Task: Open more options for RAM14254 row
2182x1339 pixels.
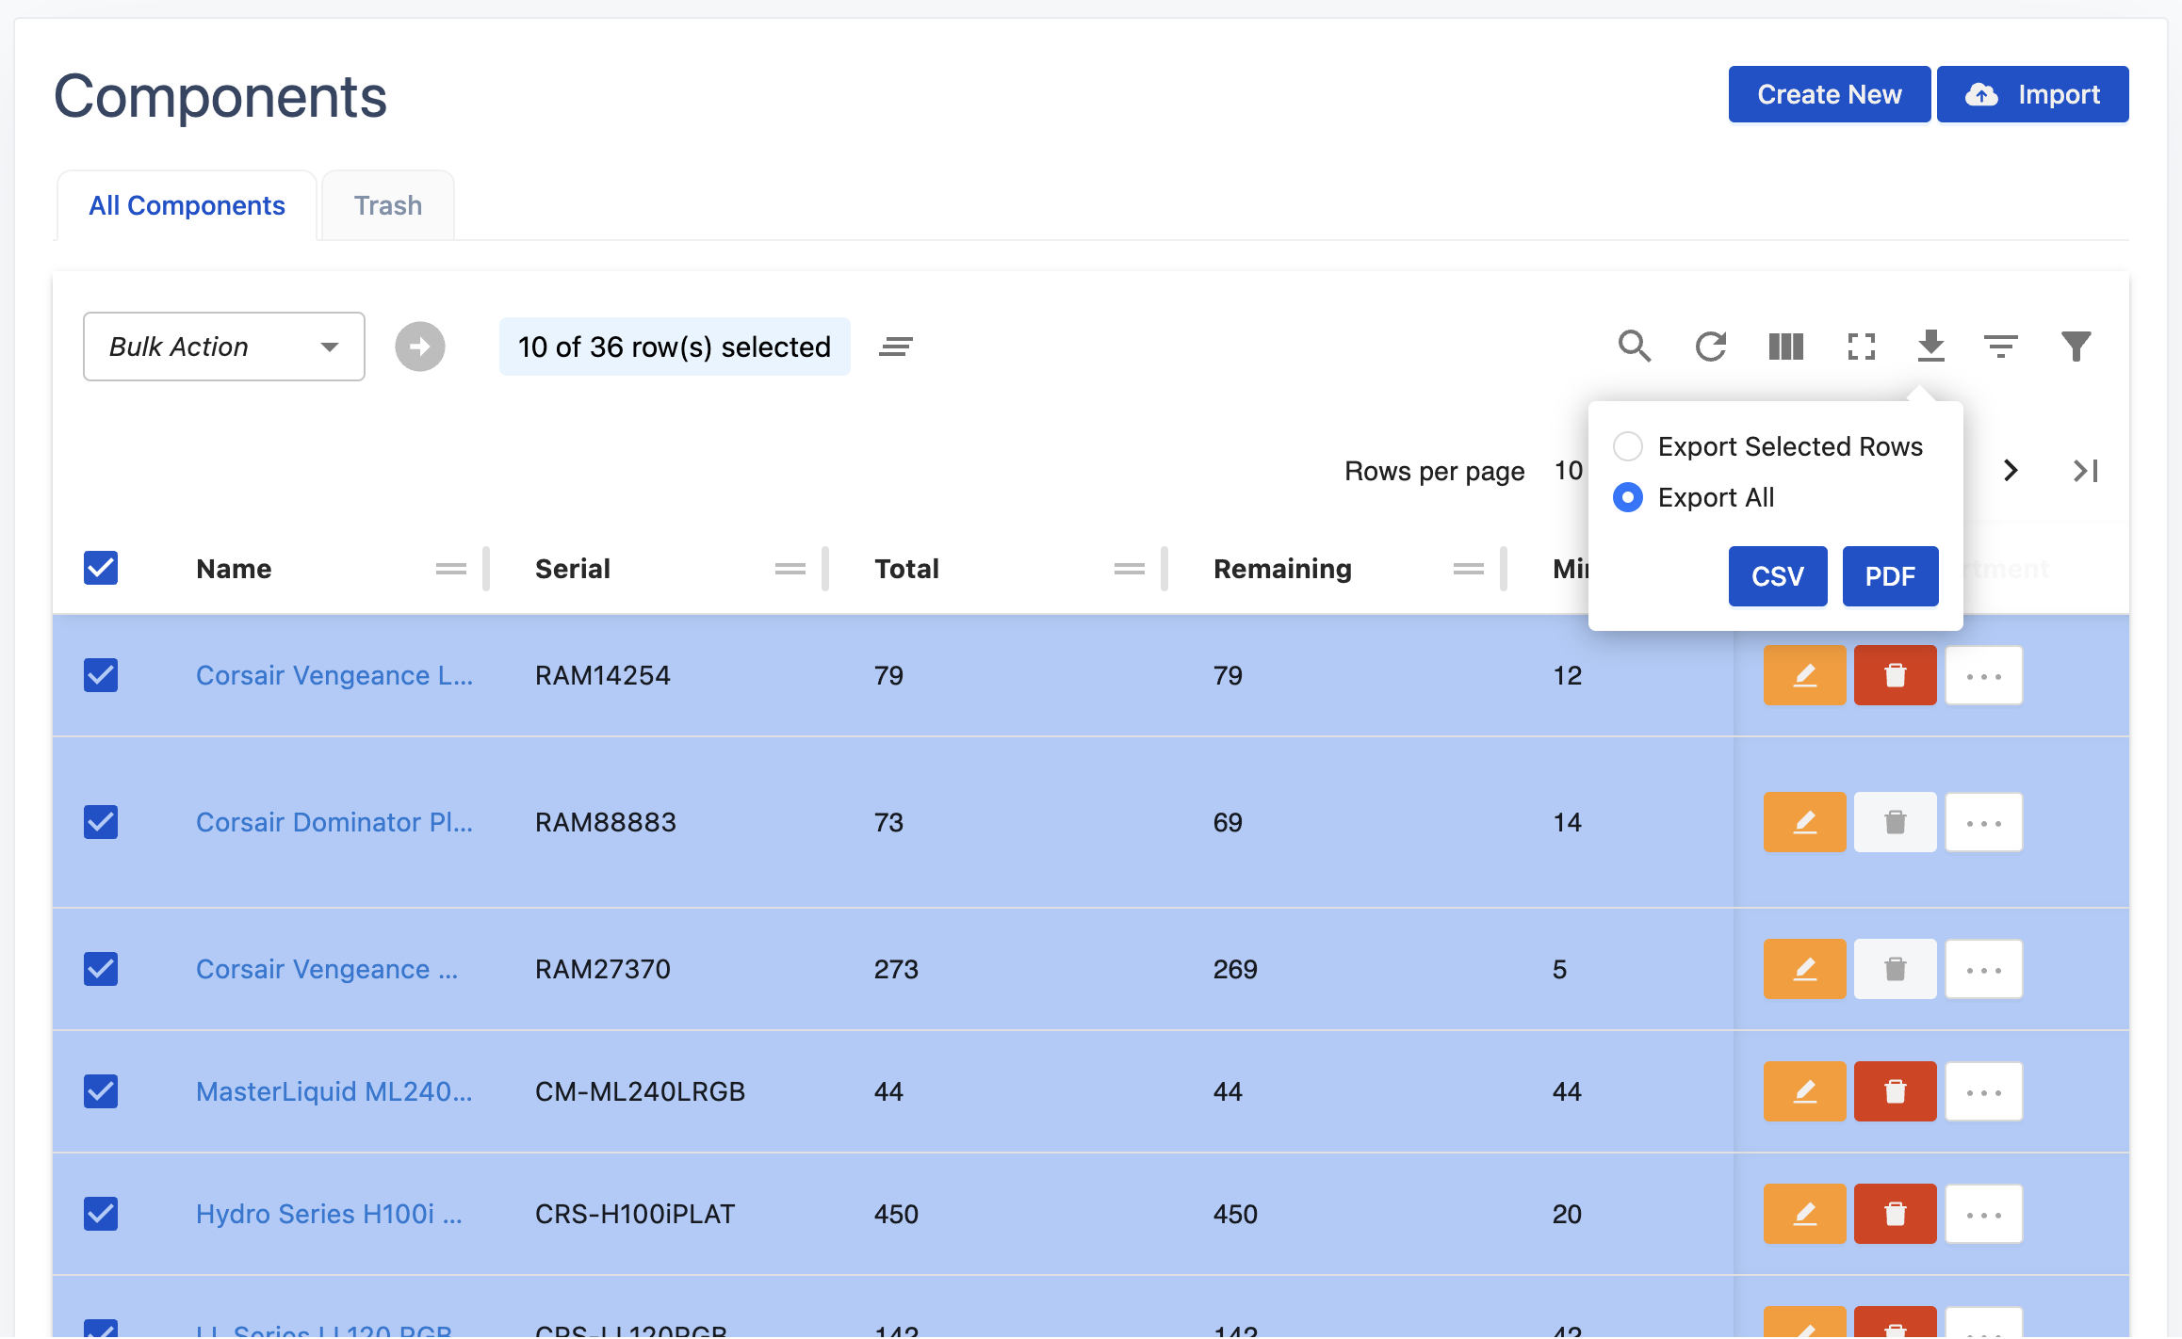Action: pos(1983,675)
